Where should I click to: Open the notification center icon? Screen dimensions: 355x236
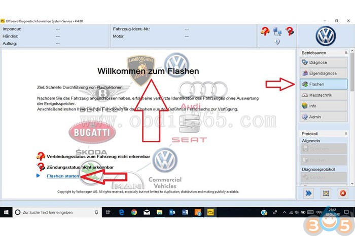(x=346, y=212)
